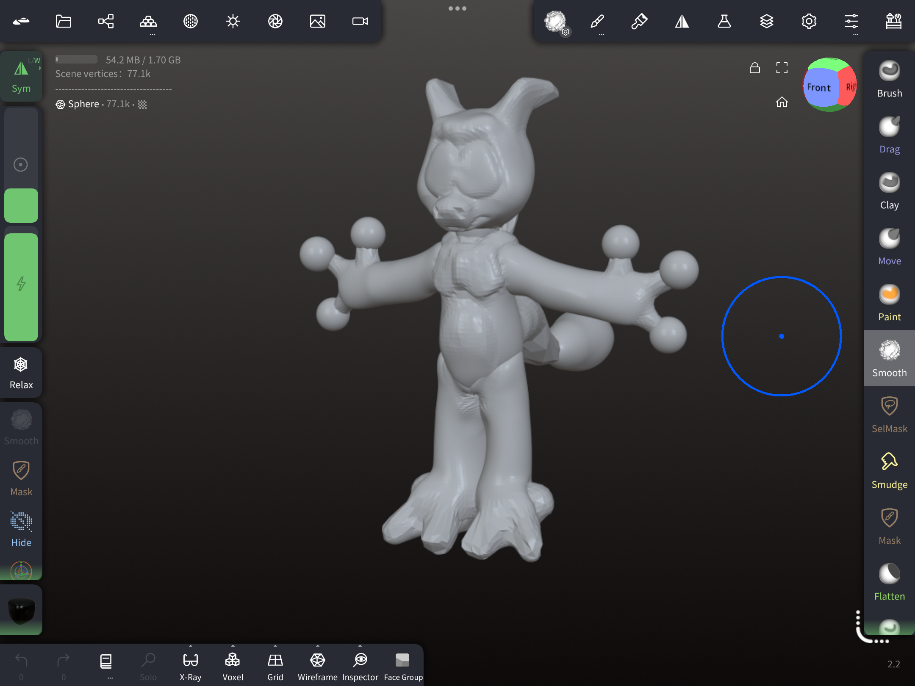
Task: Open the files folder menu
Action: (64, 21)
